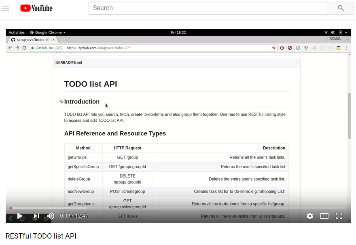
Task: Click the browser back arrow
Action: pos(10,48)
